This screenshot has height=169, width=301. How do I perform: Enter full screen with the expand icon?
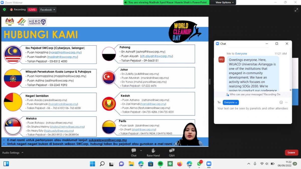click(x=296, y=10)
